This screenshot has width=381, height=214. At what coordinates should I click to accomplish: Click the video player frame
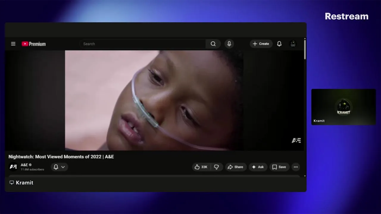pos(154,100)
